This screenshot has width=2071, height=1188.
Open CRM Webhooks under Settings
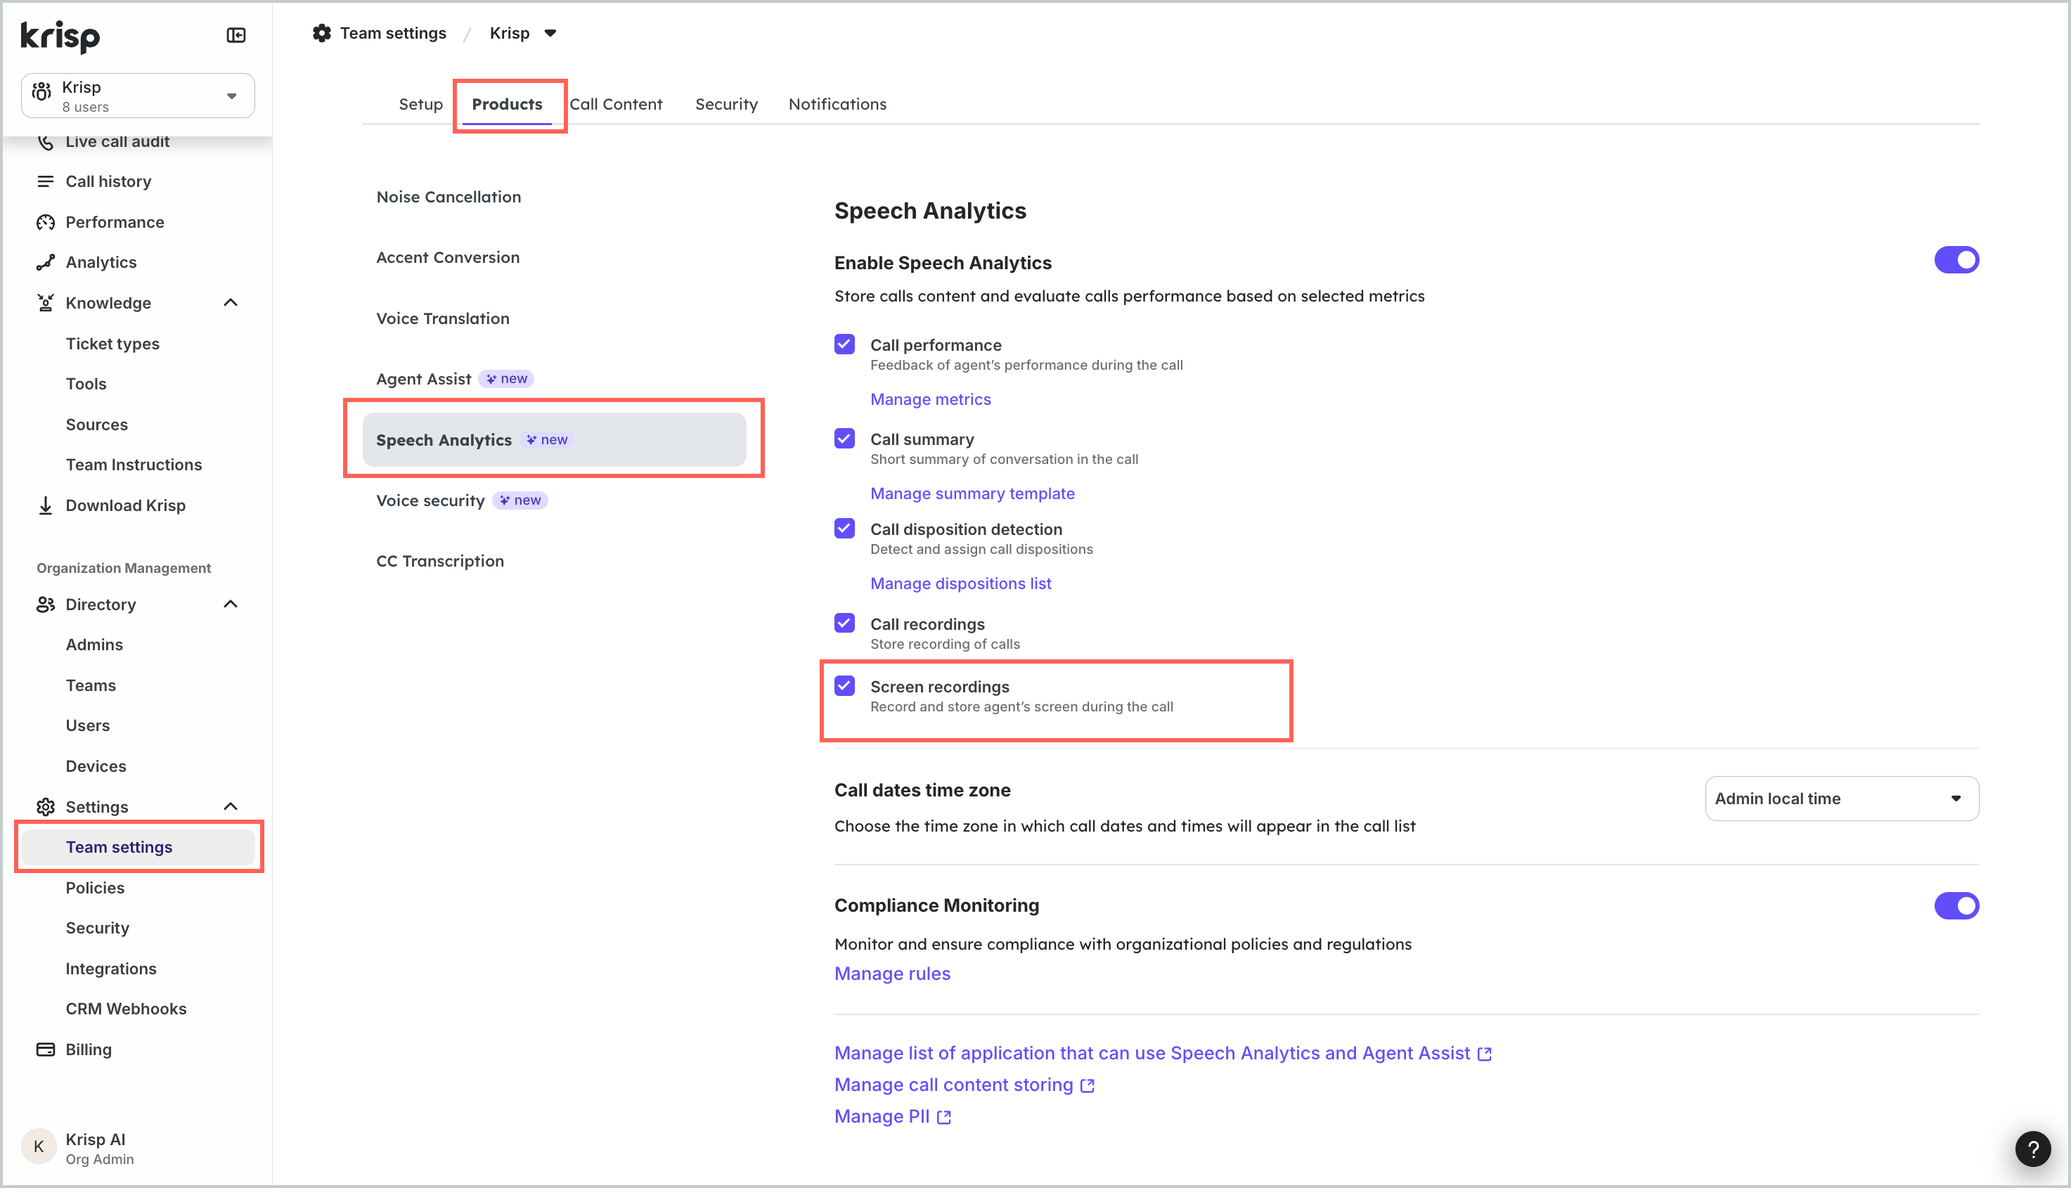126,1009
